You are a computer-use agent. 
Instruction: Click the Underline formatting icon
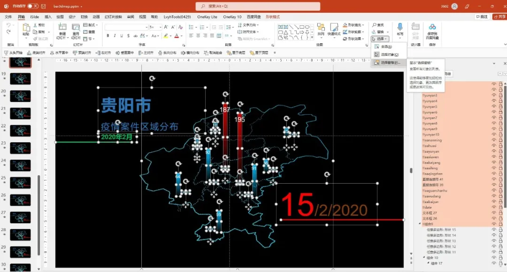click(x=122, y=36)
